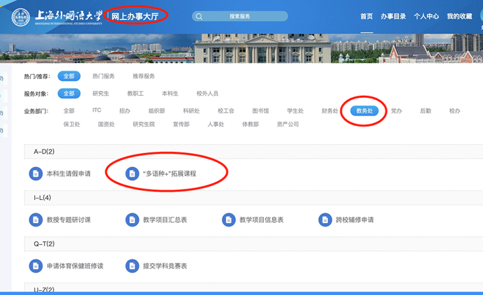Filter department by 财务处
483x295 pixels.
[330, 110]
